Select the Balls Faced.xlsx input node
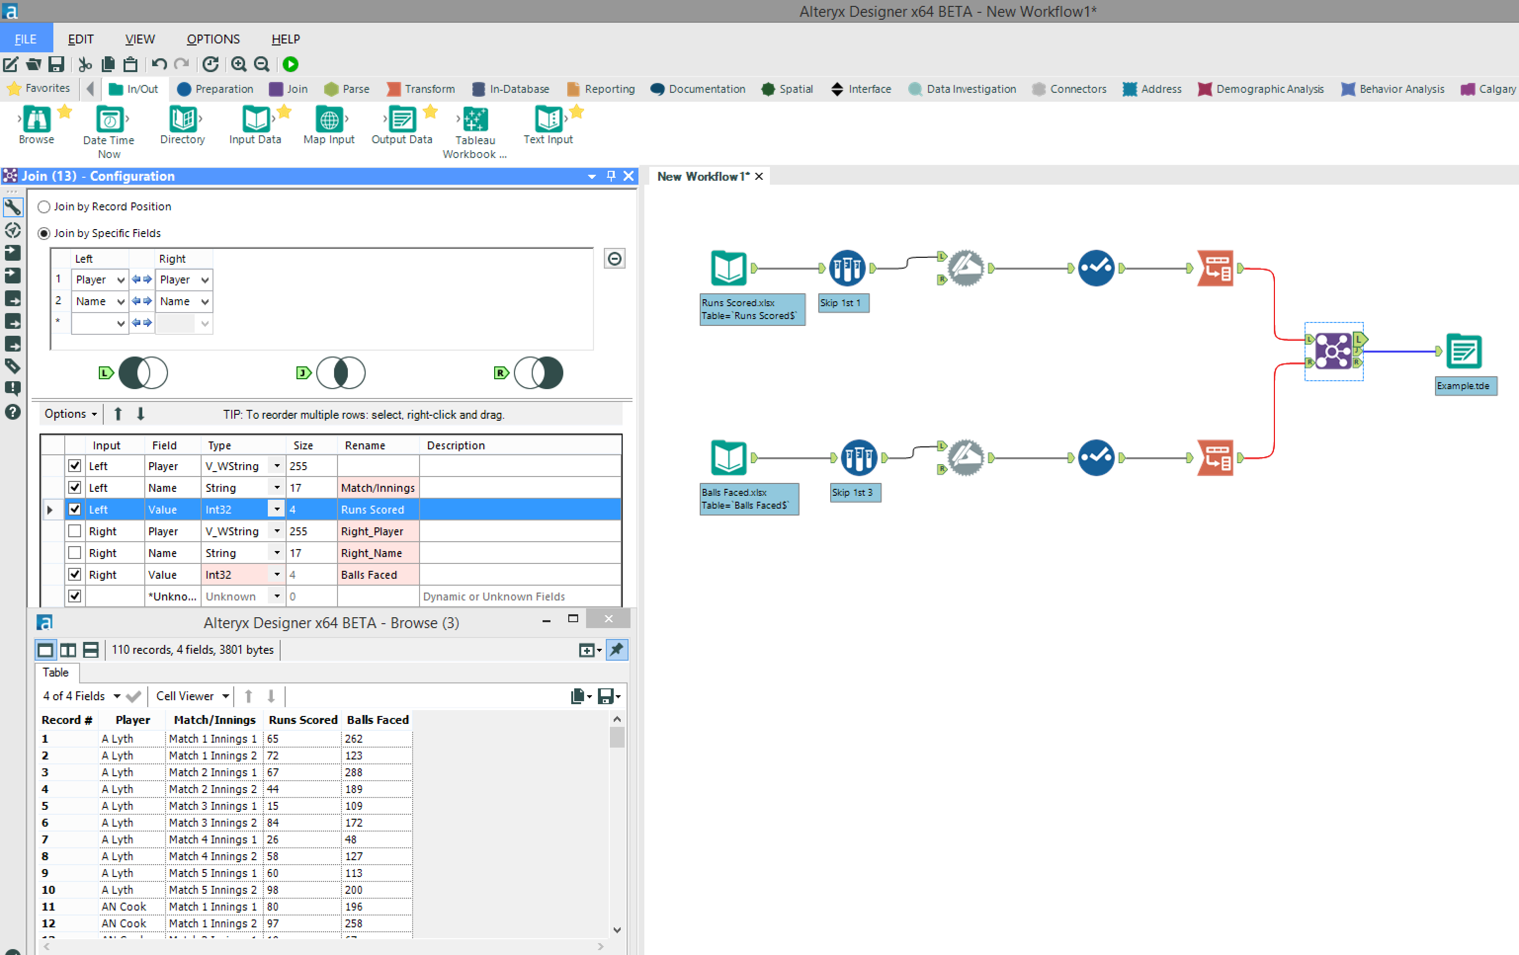Image resolution: width=1519 pixels, height=955 pixels. tap(728, 458)
